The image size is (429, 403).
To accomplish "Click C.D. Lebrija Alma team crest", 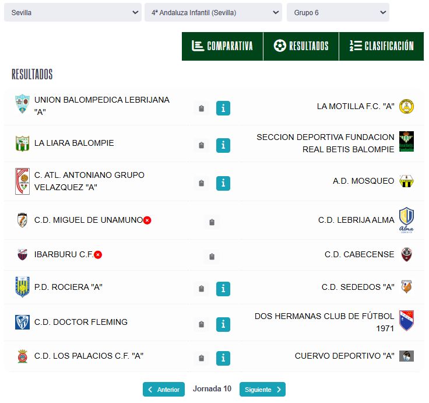I will point(406,220).
